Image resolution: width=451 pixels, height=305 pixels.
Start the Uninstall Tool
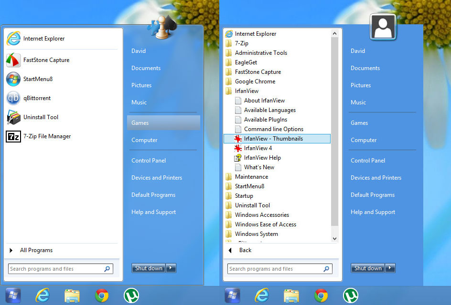[x=41, y=117]
